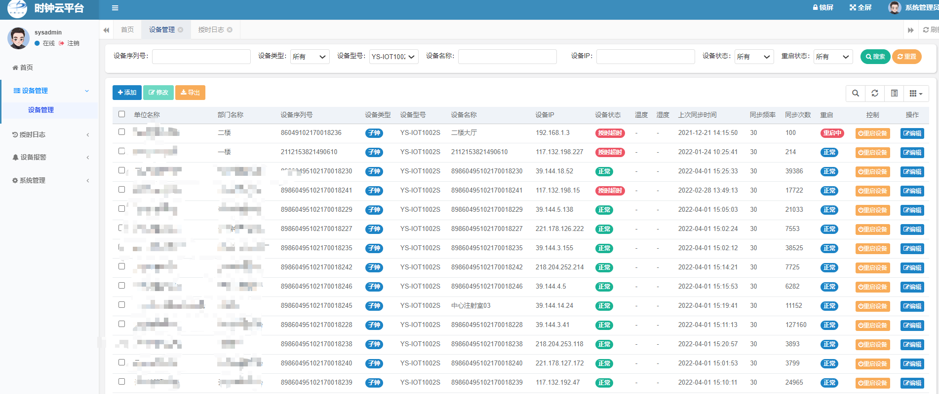The width and height of the screenshot is (939, 394).
Task: Click 重启设备 for 二楼大厅 row
Action: coord(872,133)
